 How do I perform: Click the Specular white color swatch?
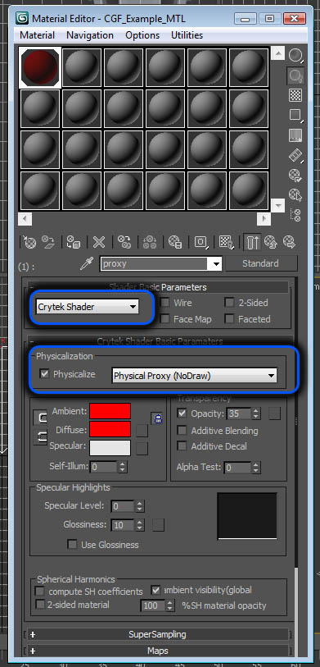tap(110, 448)
